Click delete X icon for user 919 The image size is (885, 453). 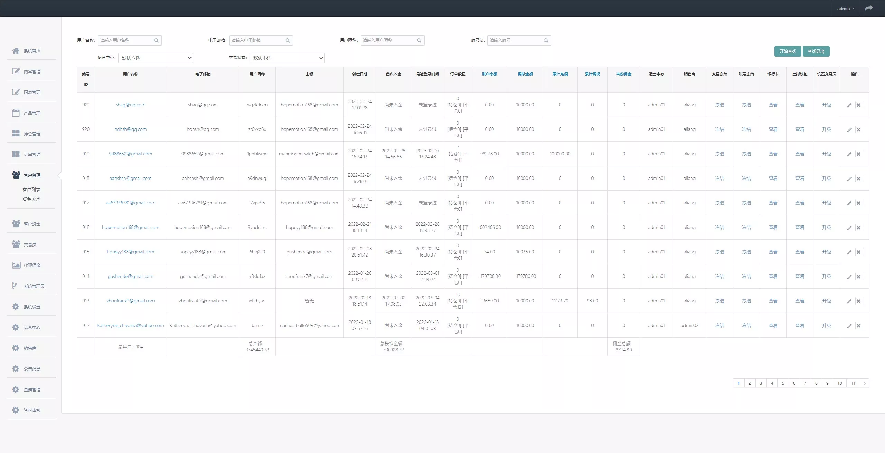coord(858,154)
